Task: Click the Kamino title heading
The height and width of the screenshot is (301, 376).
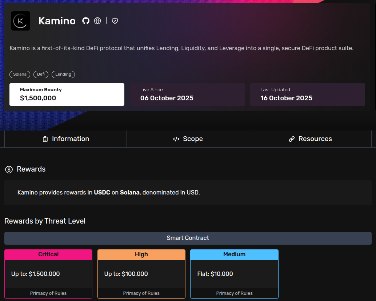Action: point(57,21)
